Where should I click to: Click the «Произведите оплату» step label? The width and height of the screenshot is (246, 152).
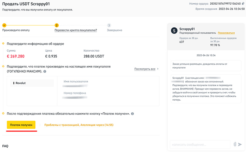point(16,30)
